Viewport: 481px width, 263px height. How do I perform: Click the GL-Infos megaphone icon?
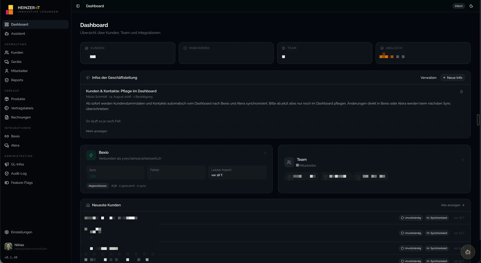(7, 164)
